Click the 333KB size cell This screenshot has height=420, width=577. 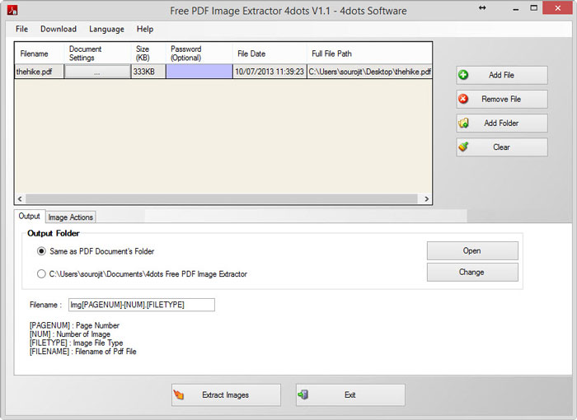[x=148, y=72]
